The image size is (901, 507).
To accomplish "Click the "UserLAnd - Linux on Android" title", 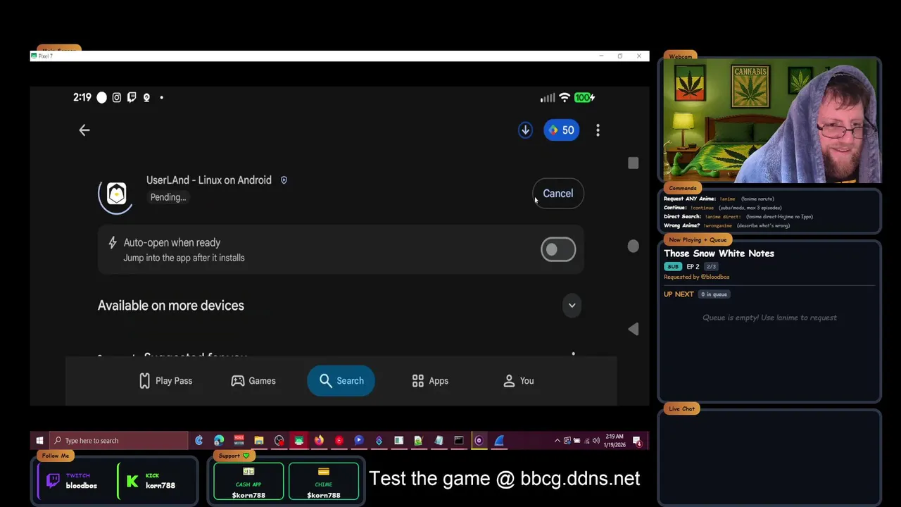I will 208,180.
